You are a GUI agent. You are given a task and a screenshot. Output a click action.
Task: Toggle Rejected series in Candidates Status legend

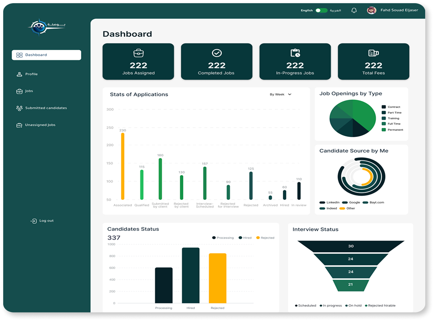click(265, 238)
